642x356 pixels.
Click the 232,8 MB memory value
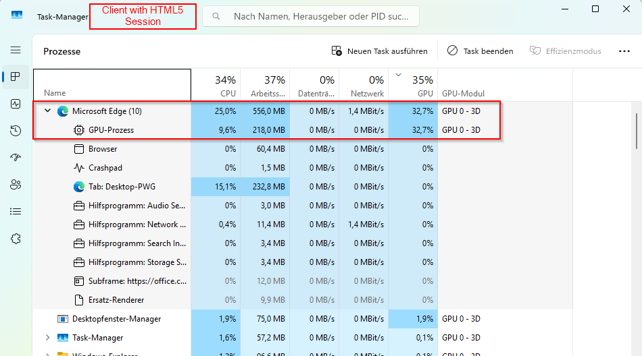click(x=268, y=187)
